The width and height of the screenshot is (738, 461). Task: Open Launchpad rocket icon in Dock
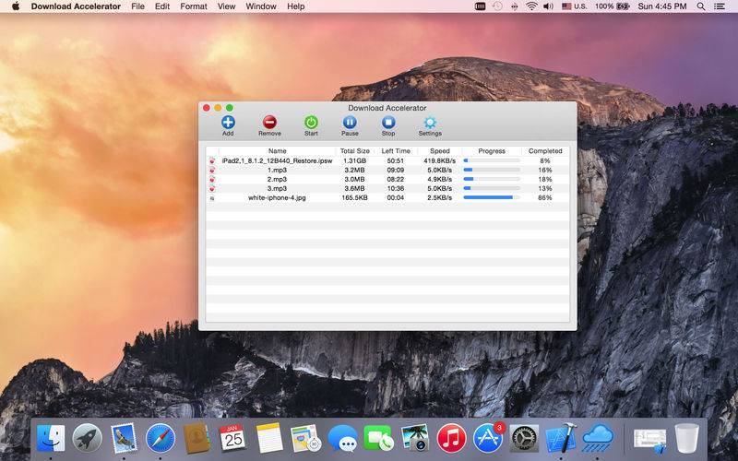(x=87, y=439)
